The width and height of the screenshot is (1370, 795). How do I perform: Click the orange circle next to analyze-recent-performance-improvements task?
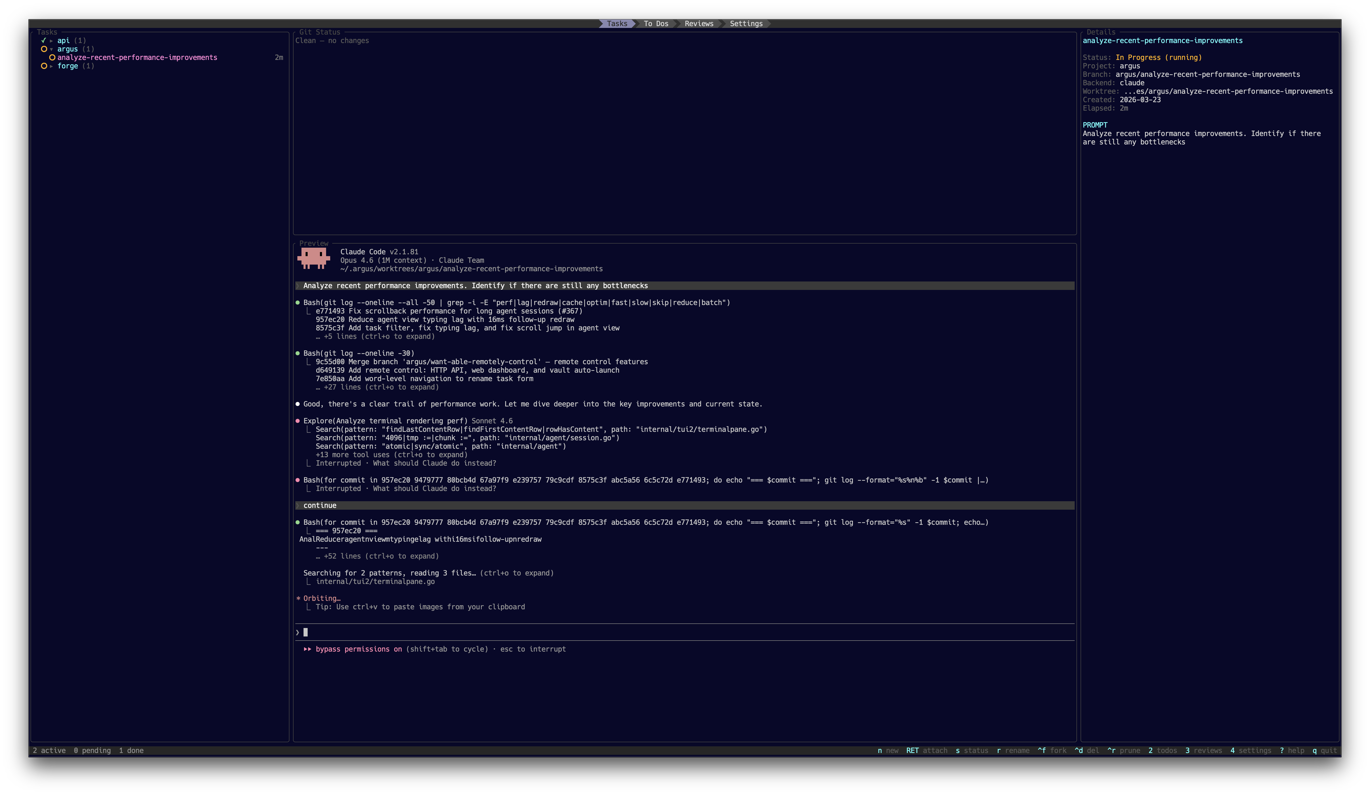click(52, 58)
